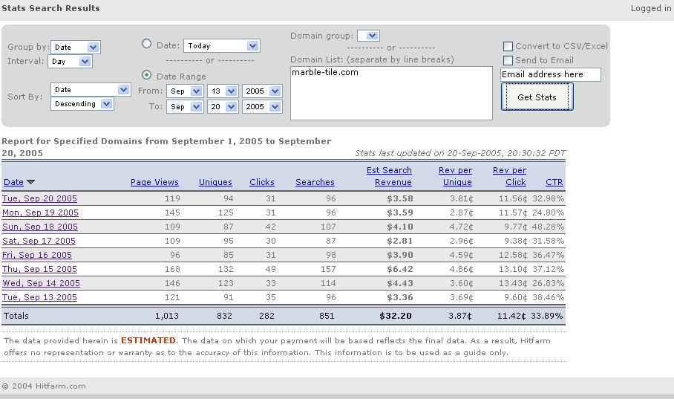The height and width of the screenshot is (399, 674).
Task: Click inside the Domain List text area
Action: click(390, 93)
